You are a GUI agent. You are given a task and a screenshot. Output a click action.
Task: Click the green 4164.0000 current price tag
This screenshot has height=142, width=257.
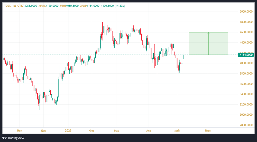click(246, 55)
